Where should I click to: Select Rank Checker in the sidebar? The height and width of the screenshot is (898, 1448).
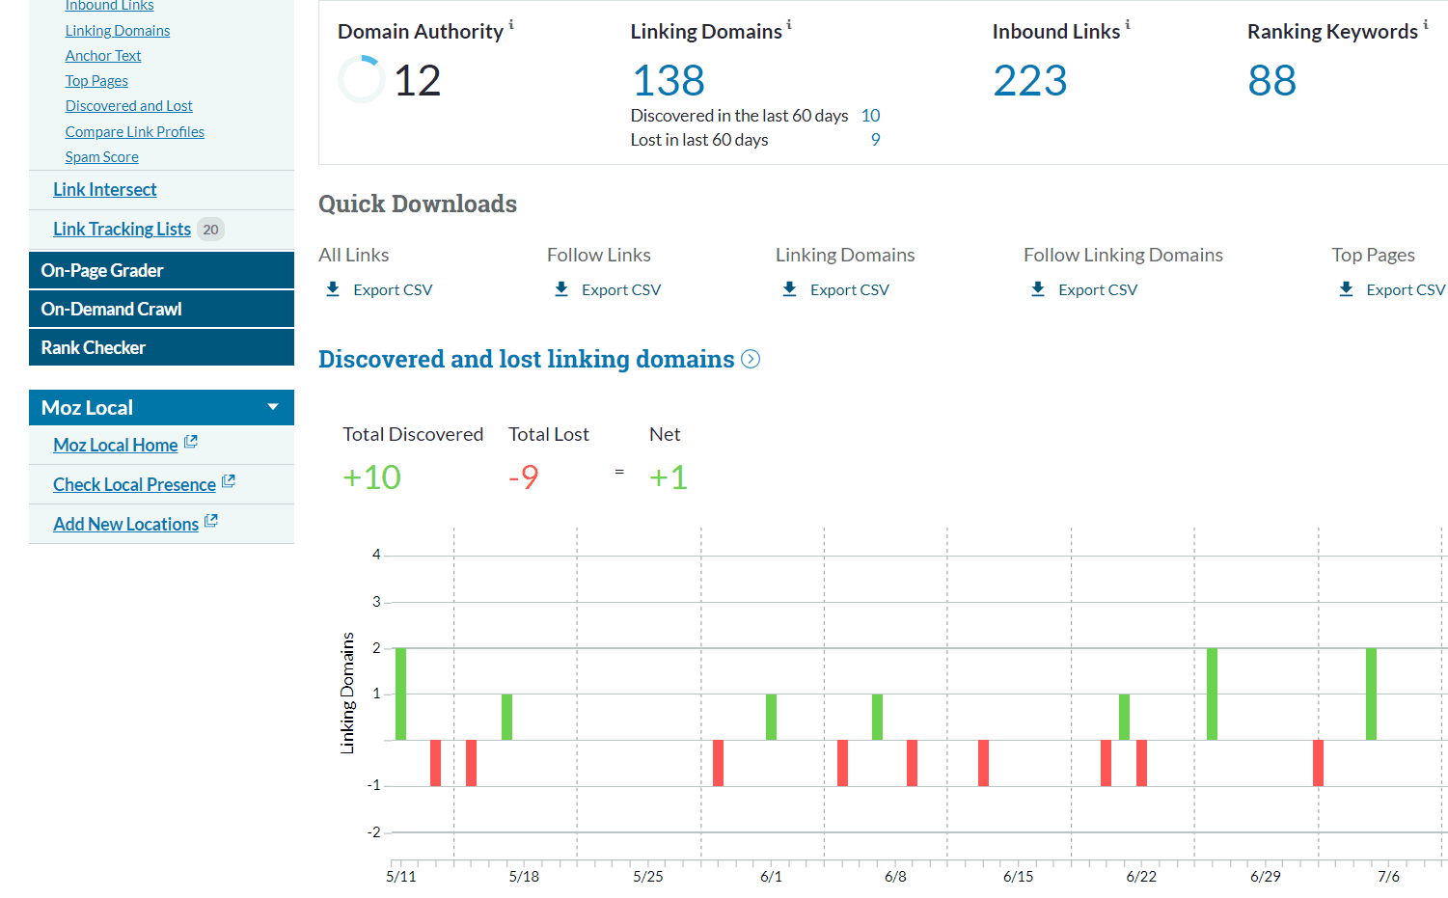pyautogui.click(x=93, y=347)
